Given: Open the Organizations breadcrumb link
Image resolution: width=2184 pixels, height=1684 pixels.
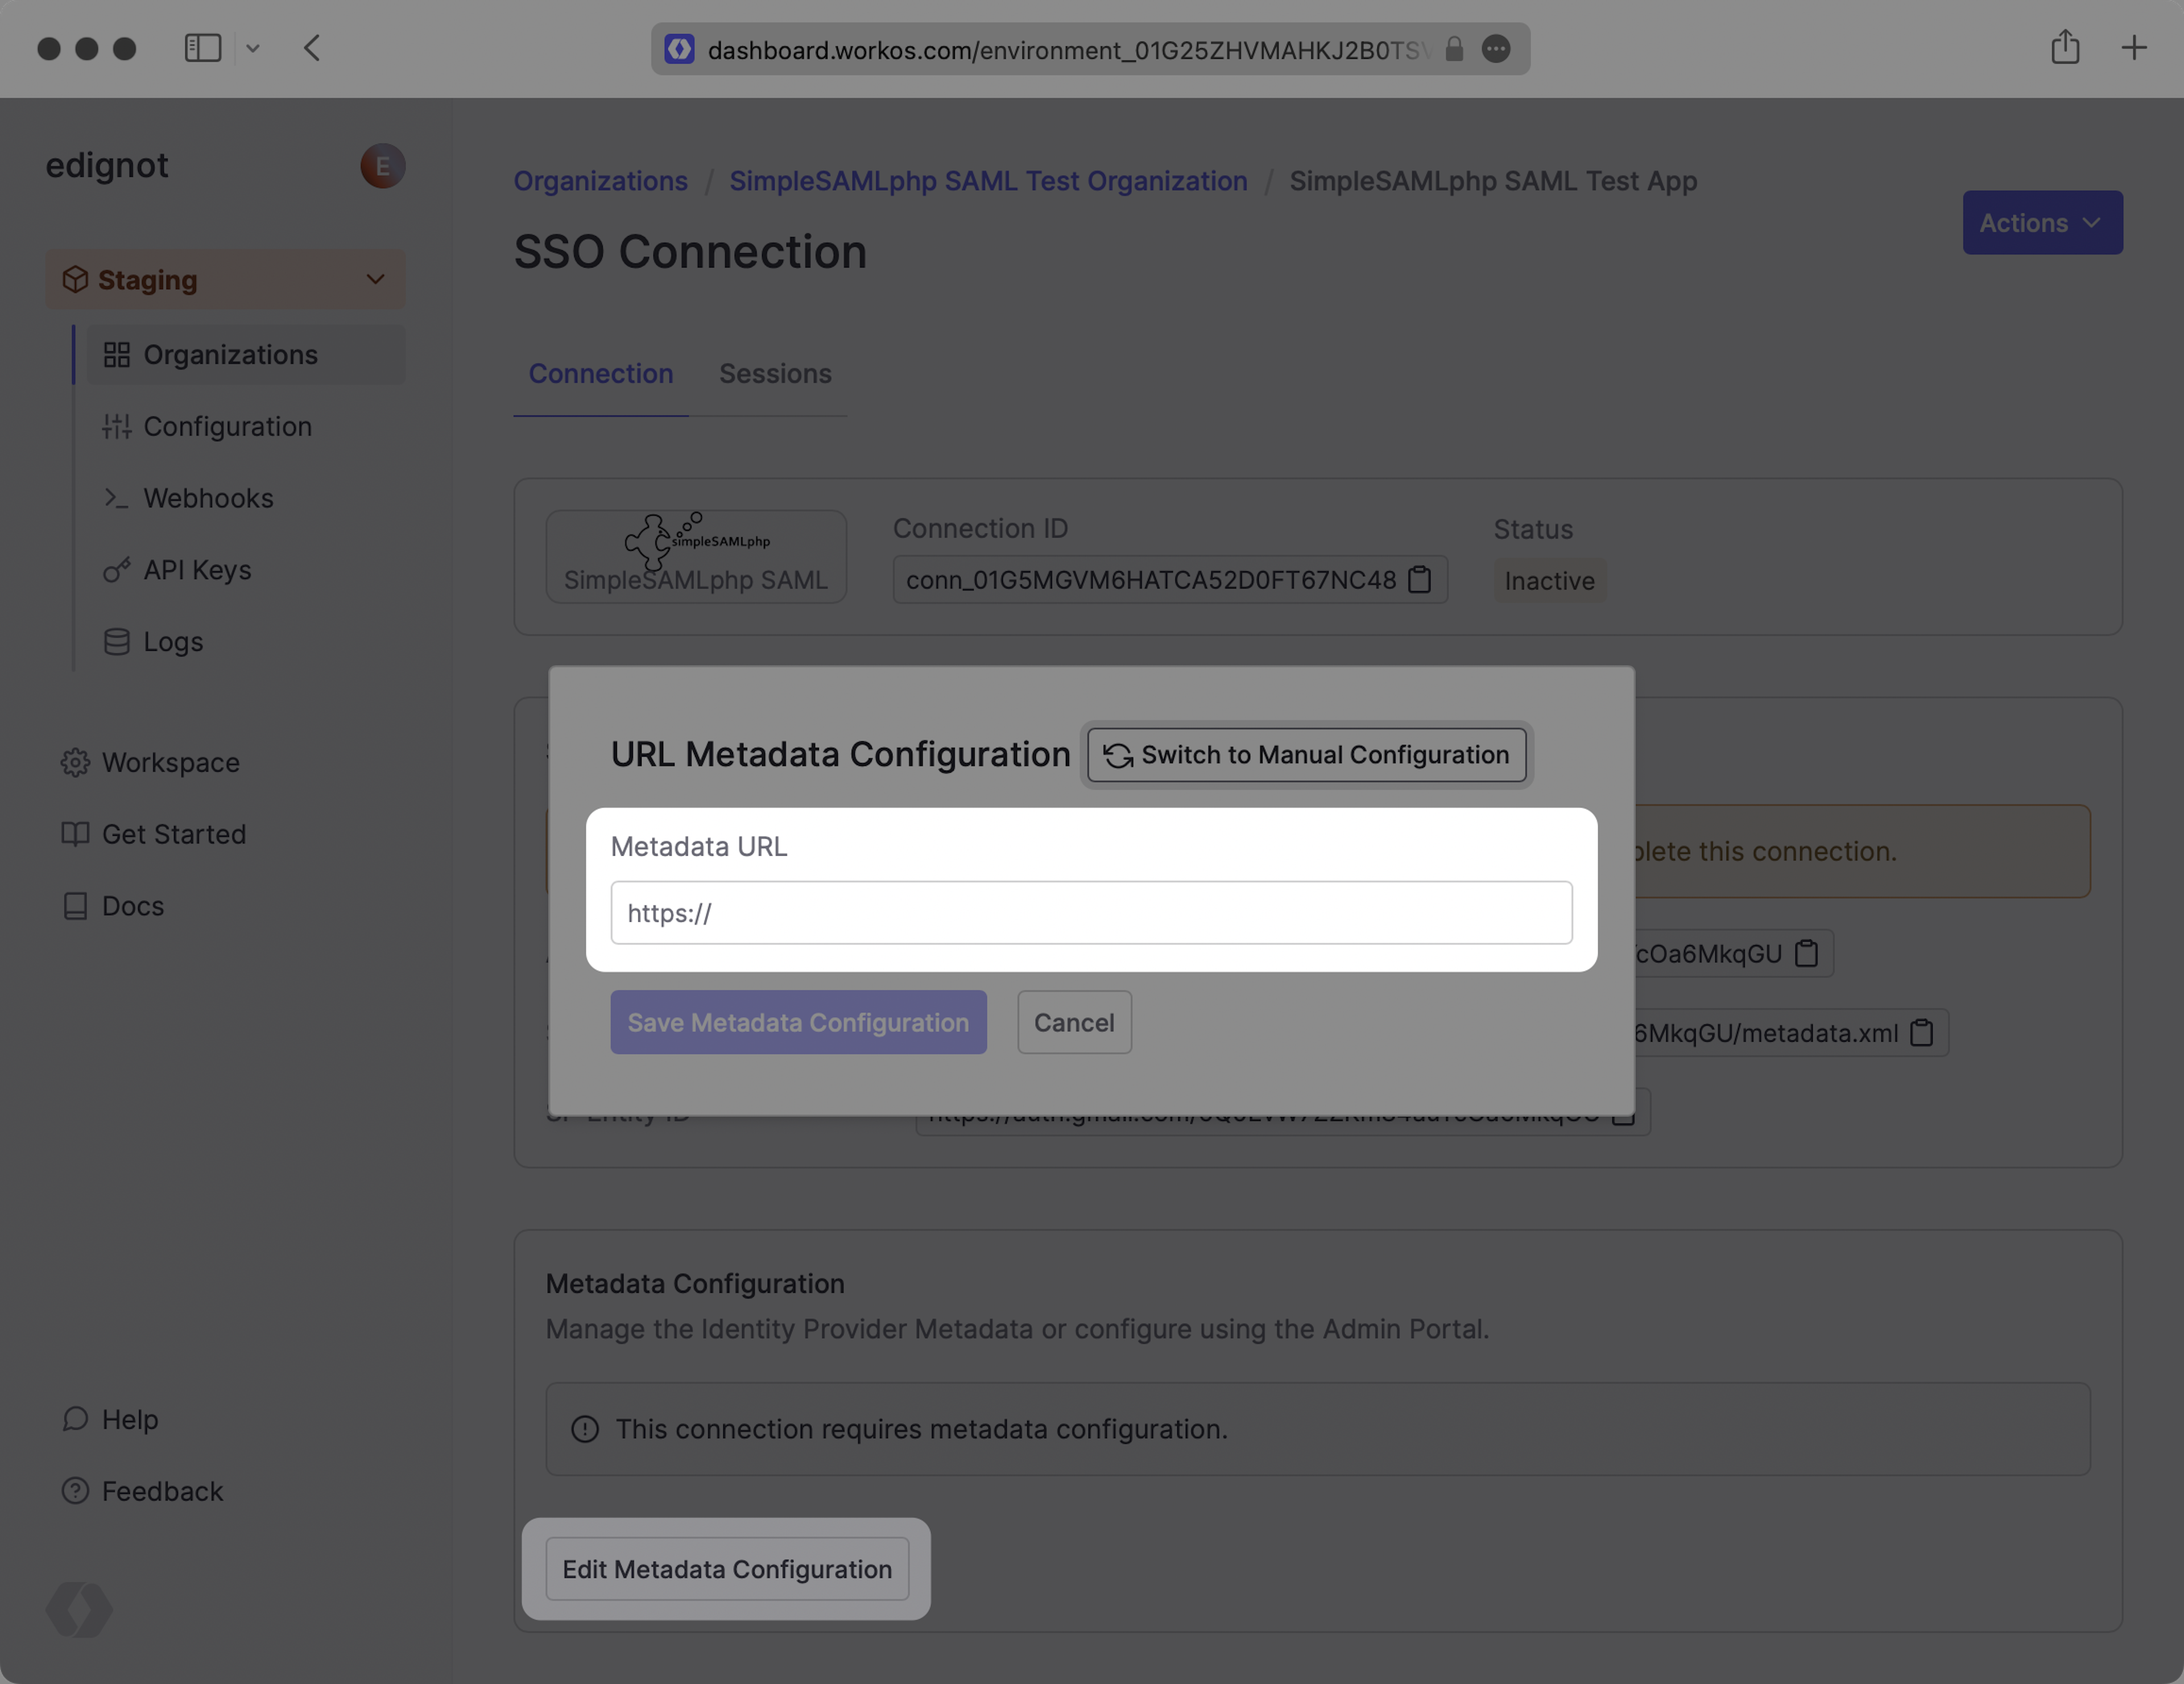Looking at the screenshot, I should (600, 181).
